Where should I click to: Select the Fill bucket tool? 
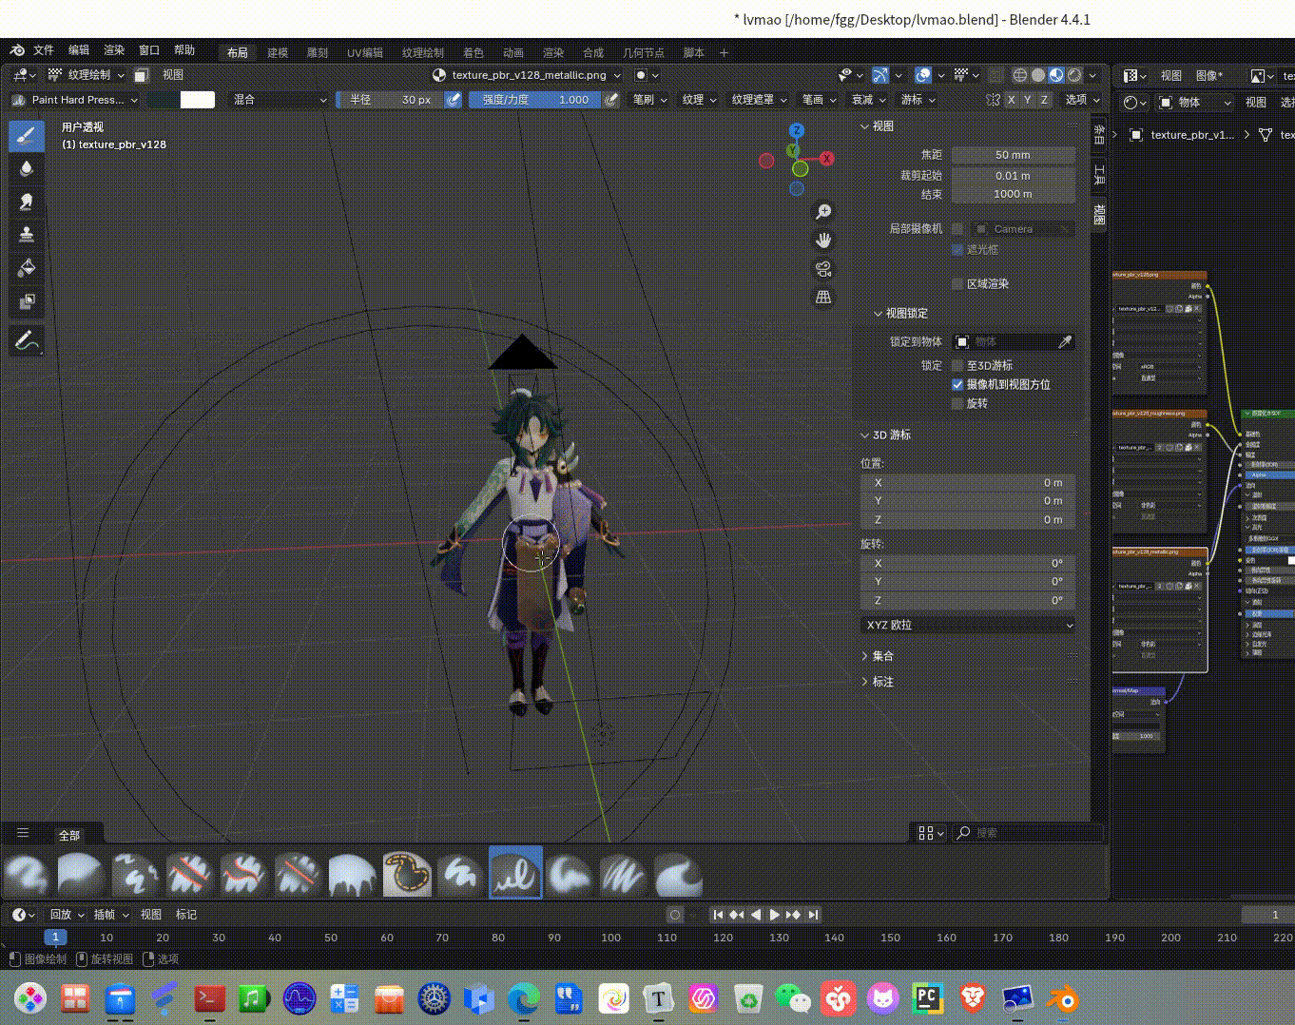pyautogui.click(x=27, y=268)
